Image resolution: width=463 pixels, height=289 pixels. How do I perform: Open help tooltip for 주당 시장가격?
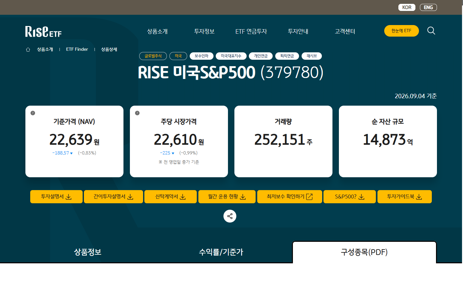coord(137,113)
